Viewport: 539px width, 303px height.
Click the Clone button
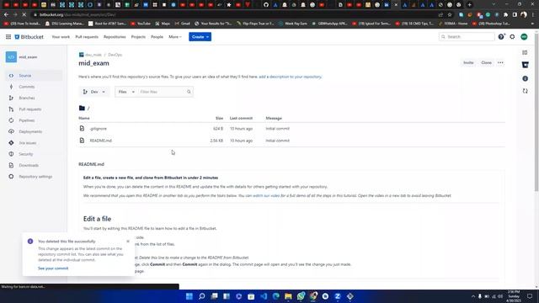click(486, 63)
